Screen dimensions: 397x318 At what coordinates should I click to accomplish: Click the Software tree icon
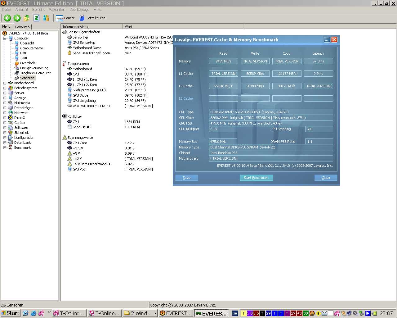tap(11, 128)
